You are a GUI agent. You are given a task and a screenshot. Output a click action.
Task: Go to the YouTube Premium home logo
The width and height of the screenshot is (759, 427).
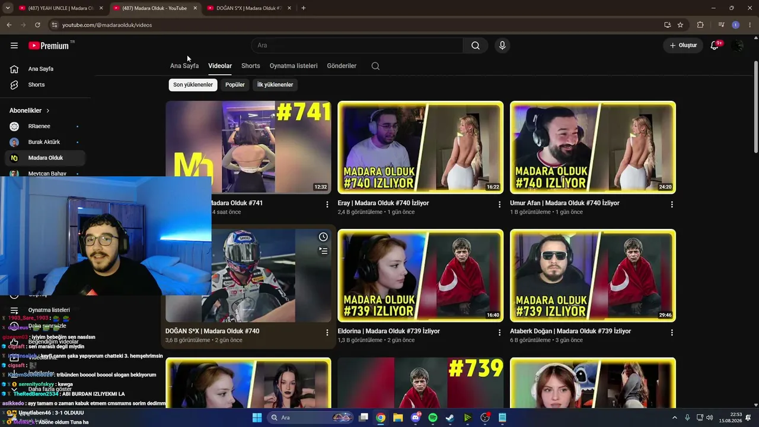tap(50, 46)
